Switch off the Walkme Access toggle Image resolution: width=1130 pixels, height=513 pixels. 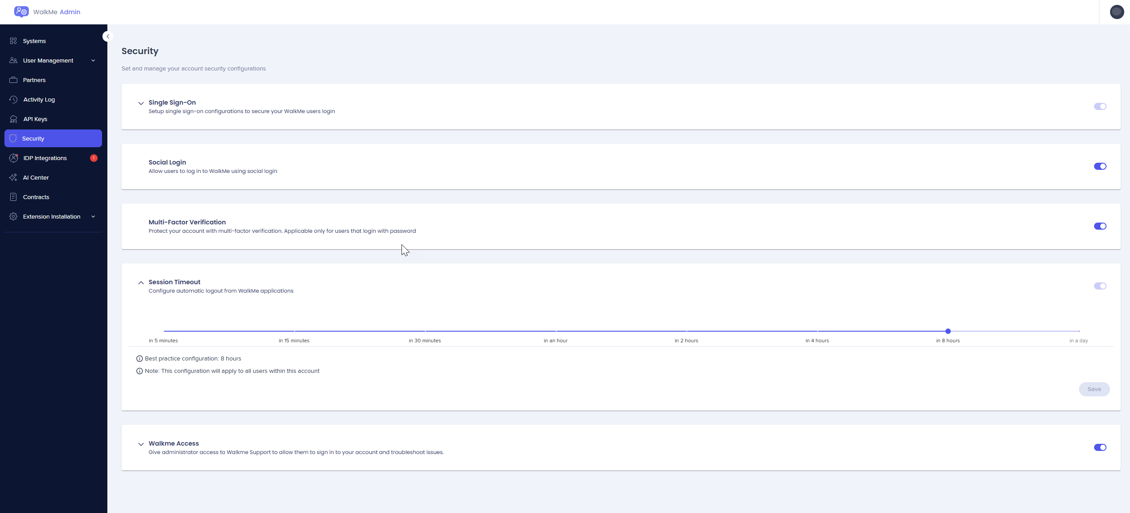click(x=1100, y=447)
